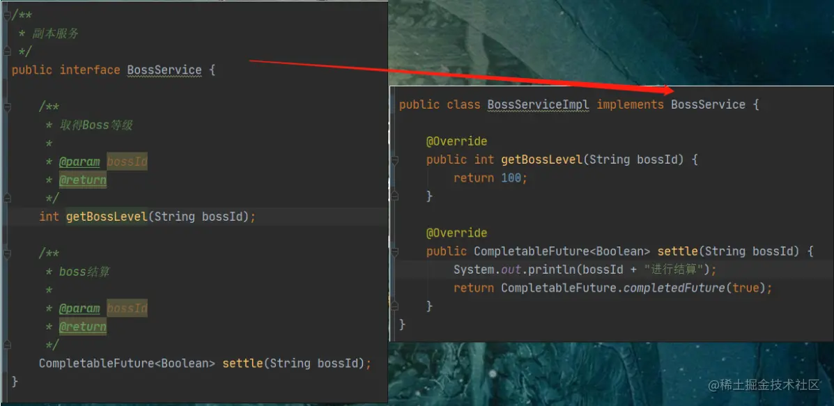Click fold end marker above interface getBossLevel declaration

click(x=7, y=198)
